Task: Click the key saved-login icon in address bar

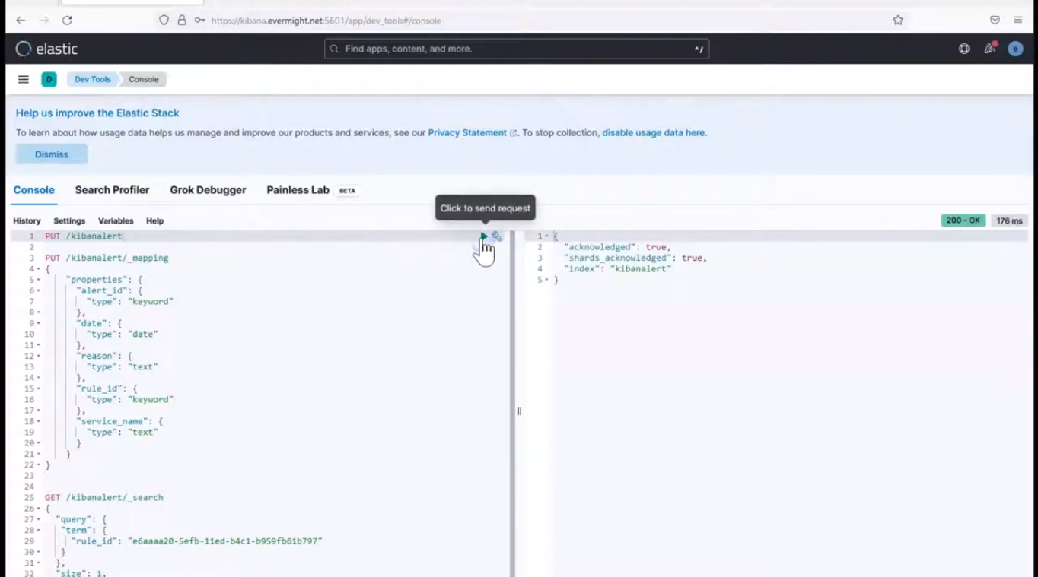Action: 199,21
